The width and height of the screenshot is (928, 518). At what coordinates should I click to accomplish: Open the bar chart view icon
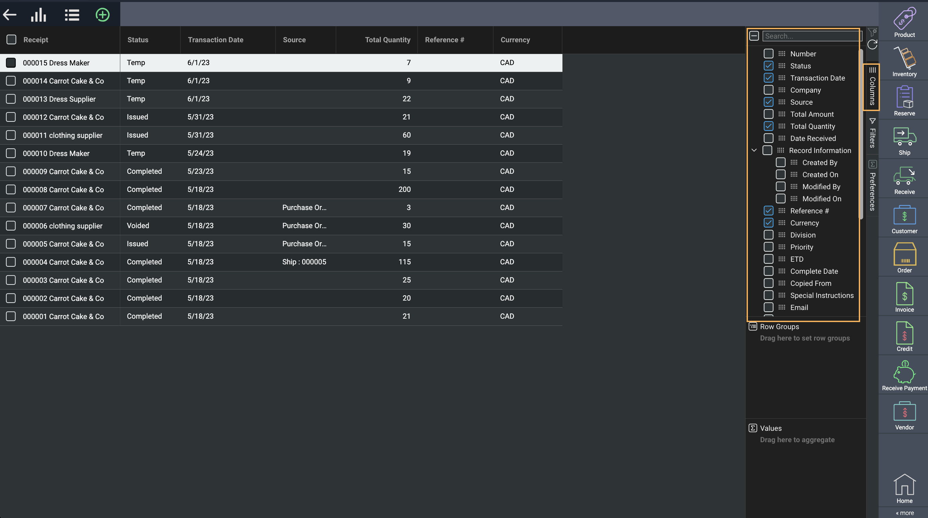(x=39, y=15)
